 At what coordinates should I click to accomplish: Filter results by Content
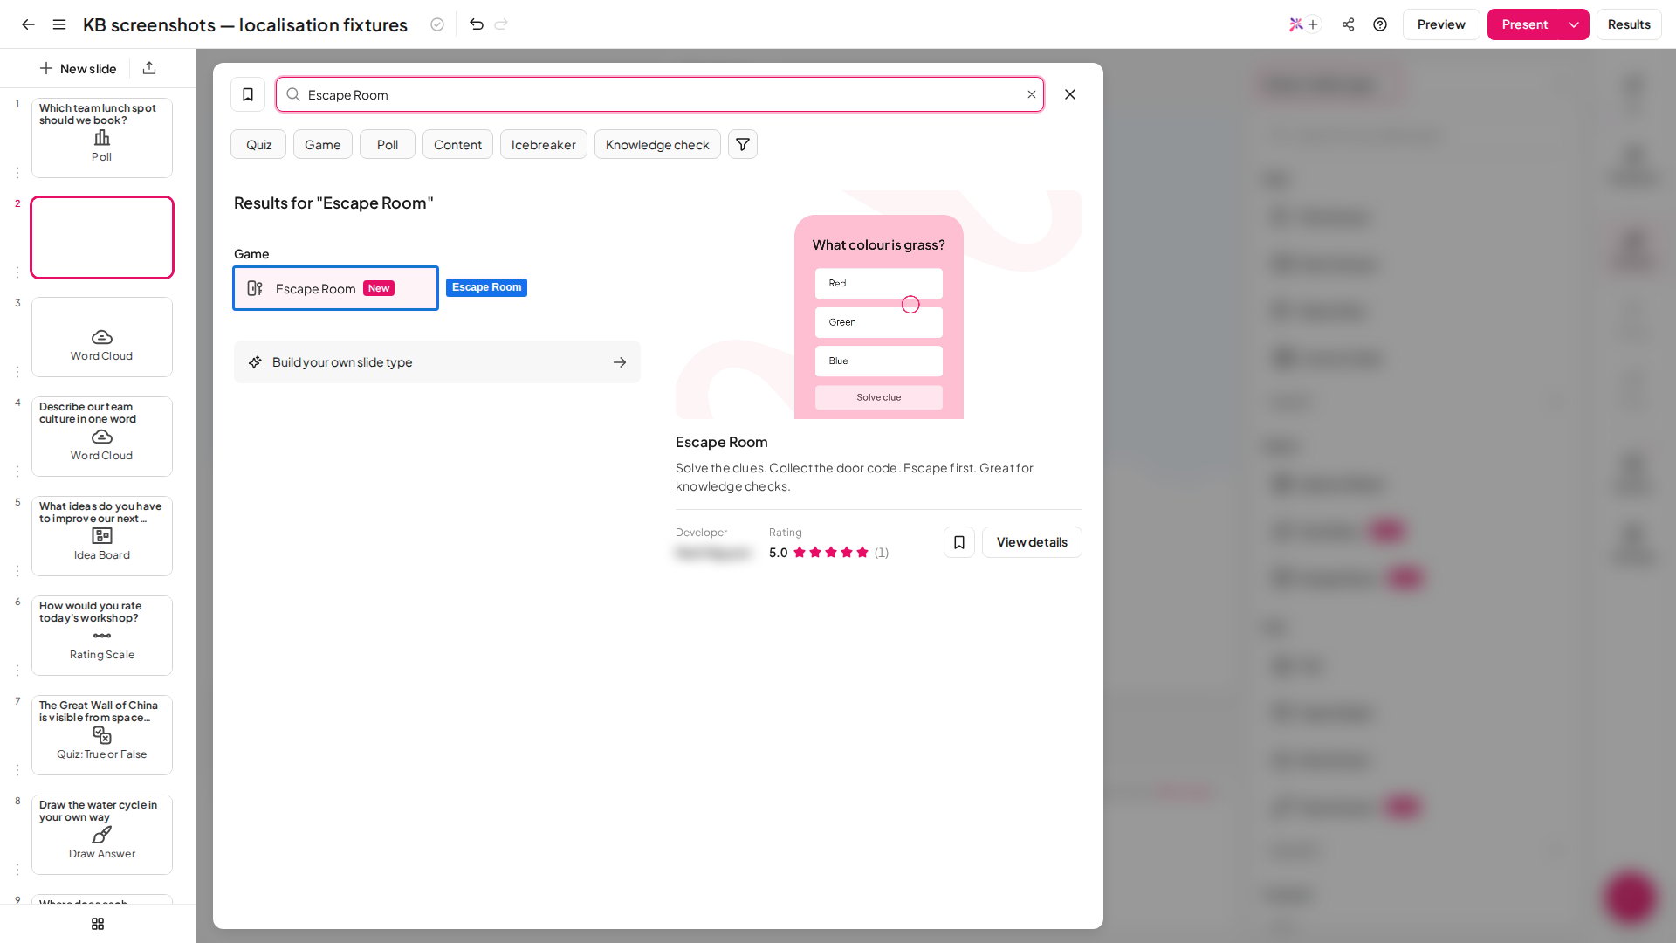(x=457, y=144)
